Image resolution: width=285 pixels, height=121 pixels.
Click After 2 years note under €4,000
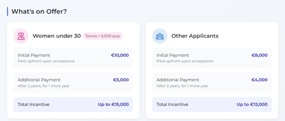pyautogui.click(x=183, y=86)
